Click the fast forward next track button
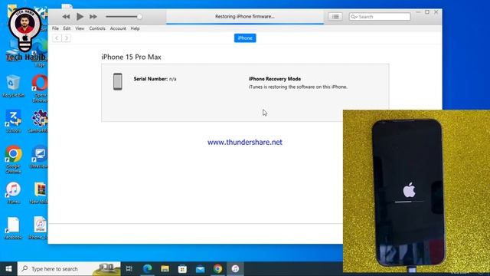This screenshot has height=276, width=490. pos(93,17)
